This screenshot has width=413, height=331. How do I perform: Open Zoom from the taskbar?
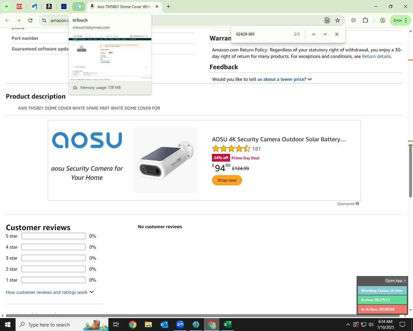click(180, 325)
